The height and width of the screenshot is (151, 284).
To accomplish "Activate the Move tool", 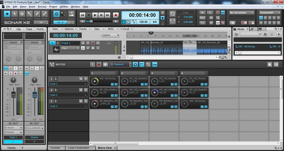I will [22, 14].
